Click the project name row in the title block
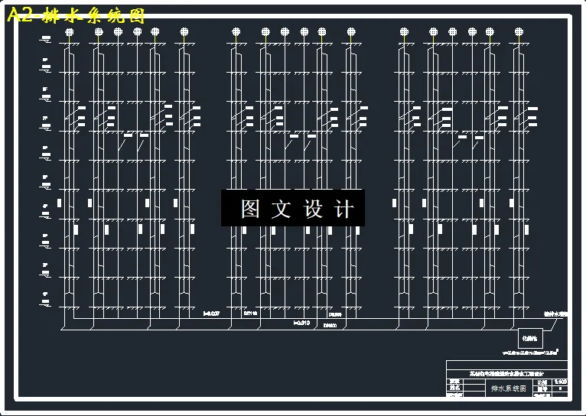This screenshot has width=586, height=416. click(x=506, y=374)
